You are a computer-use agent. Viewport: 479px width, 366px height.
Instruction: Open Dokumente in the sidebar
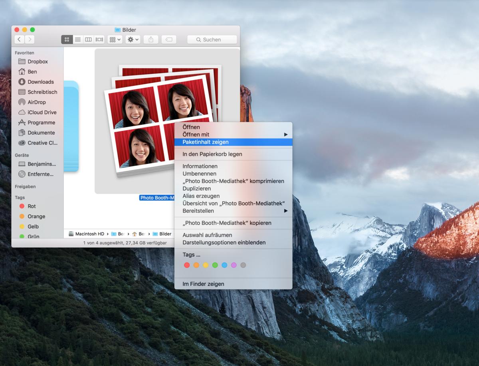pyautogui.click(x=38, y=133)
